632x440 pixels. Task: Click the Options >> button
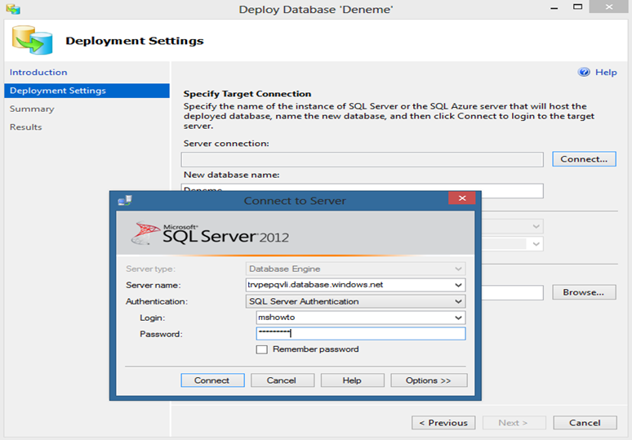pos(429,380)
